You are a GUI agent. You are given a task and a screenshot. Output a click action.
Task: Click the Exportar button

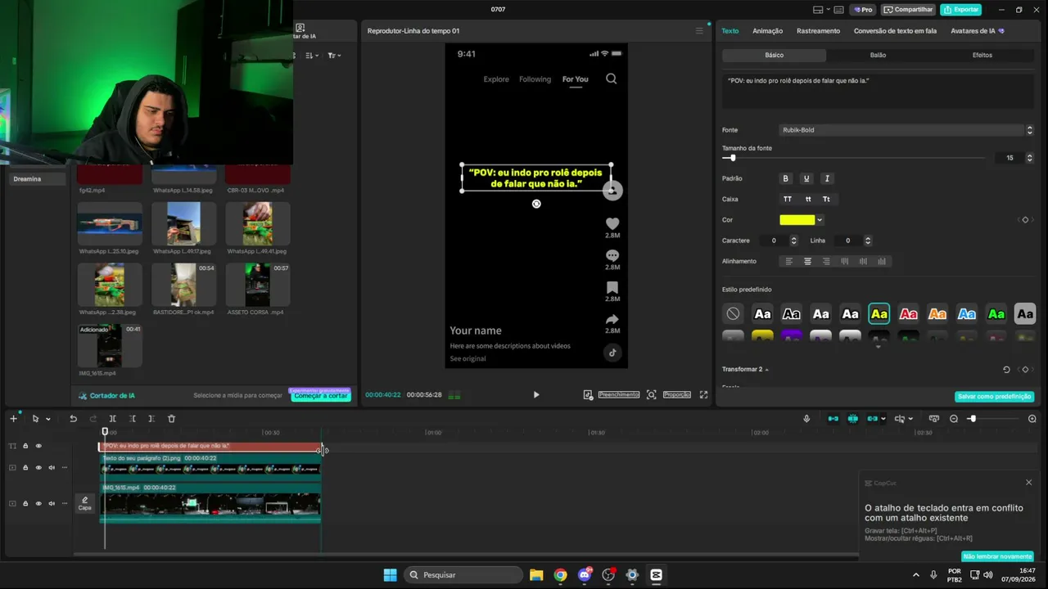click(x=961, y=10)
